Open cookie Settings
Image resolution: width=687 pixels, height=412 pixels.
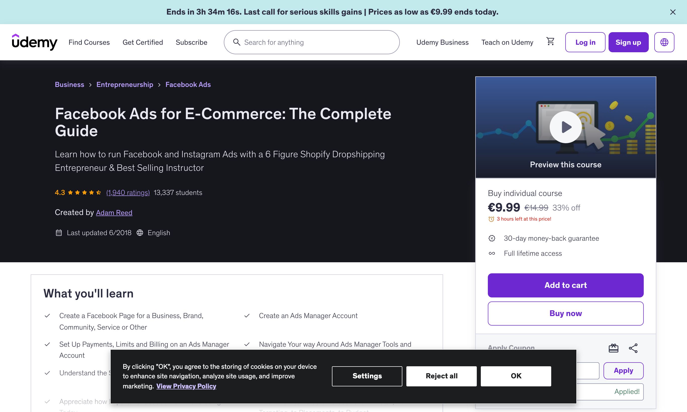click(367, 376)
